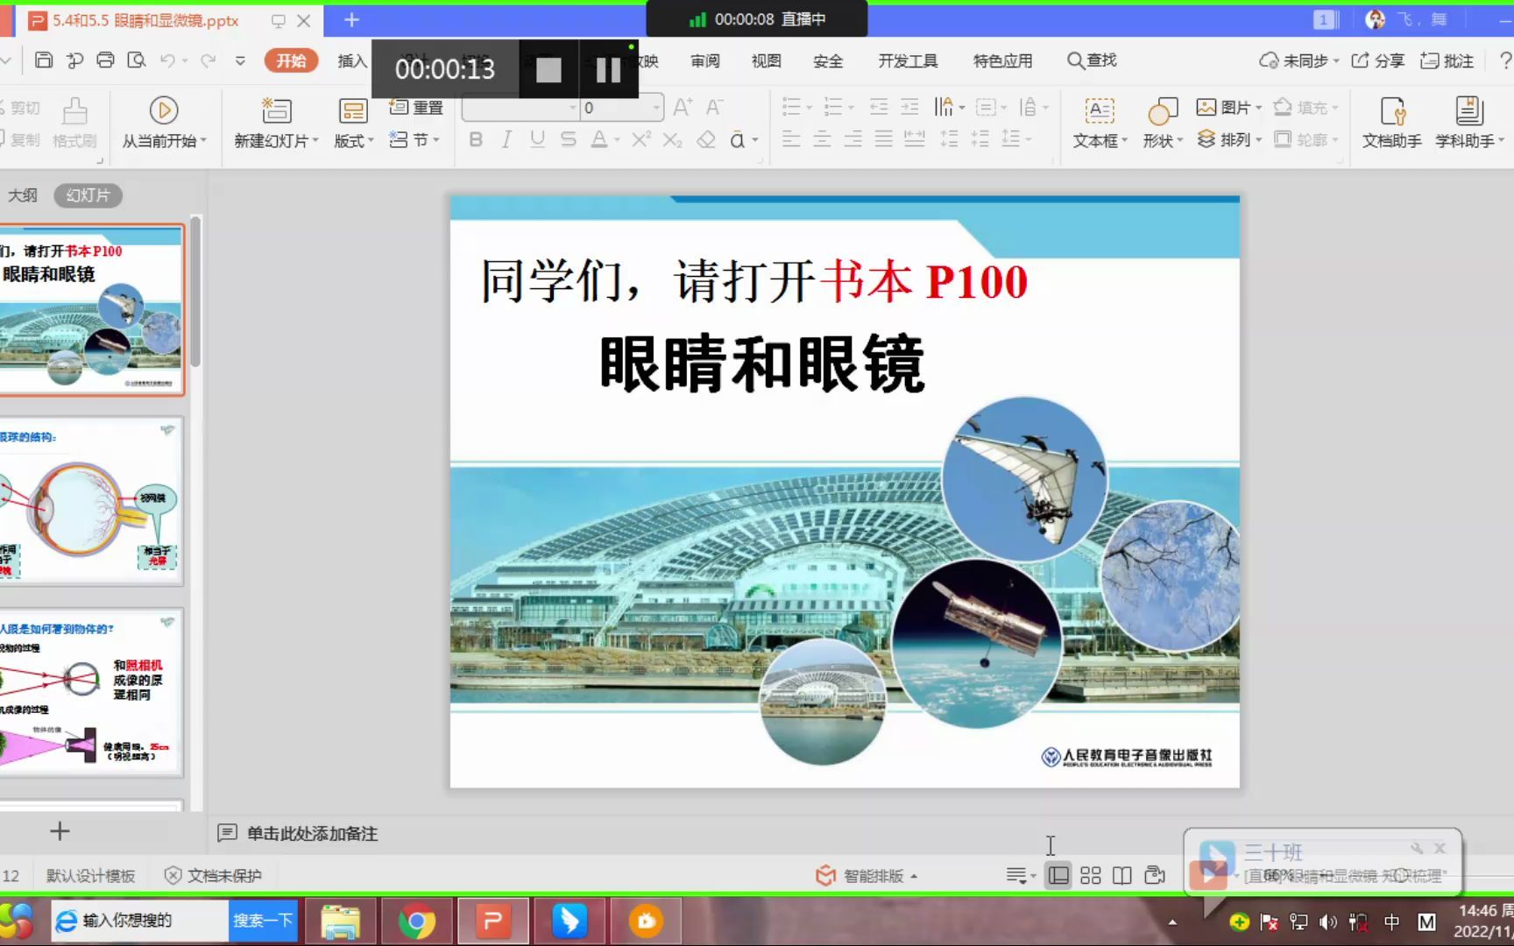Screen dimensions: 1514x946
Task: Click the 查找 search button
Action: (1092, 60)
